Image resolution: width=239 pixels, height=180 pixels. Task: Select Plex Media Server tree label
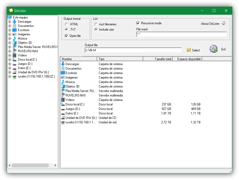tap(37, 47)
